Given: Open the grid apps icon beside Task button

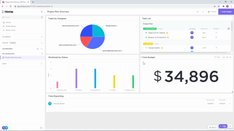Looking at the screenshot, I should pos(230,126).
